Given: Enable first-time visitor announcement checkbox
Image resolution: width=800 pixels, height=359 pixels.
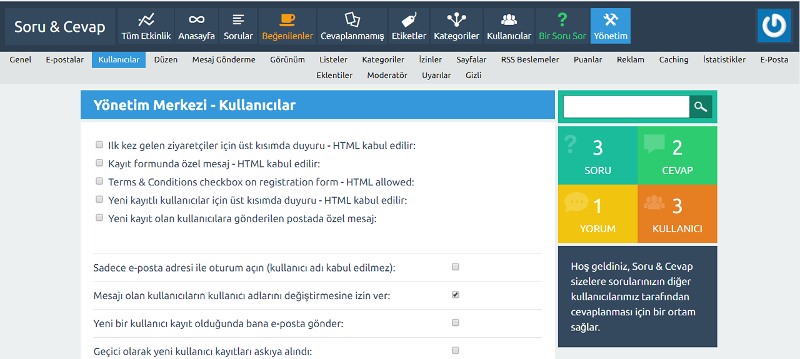Looking at the screenshot, I should pos(99,145).
